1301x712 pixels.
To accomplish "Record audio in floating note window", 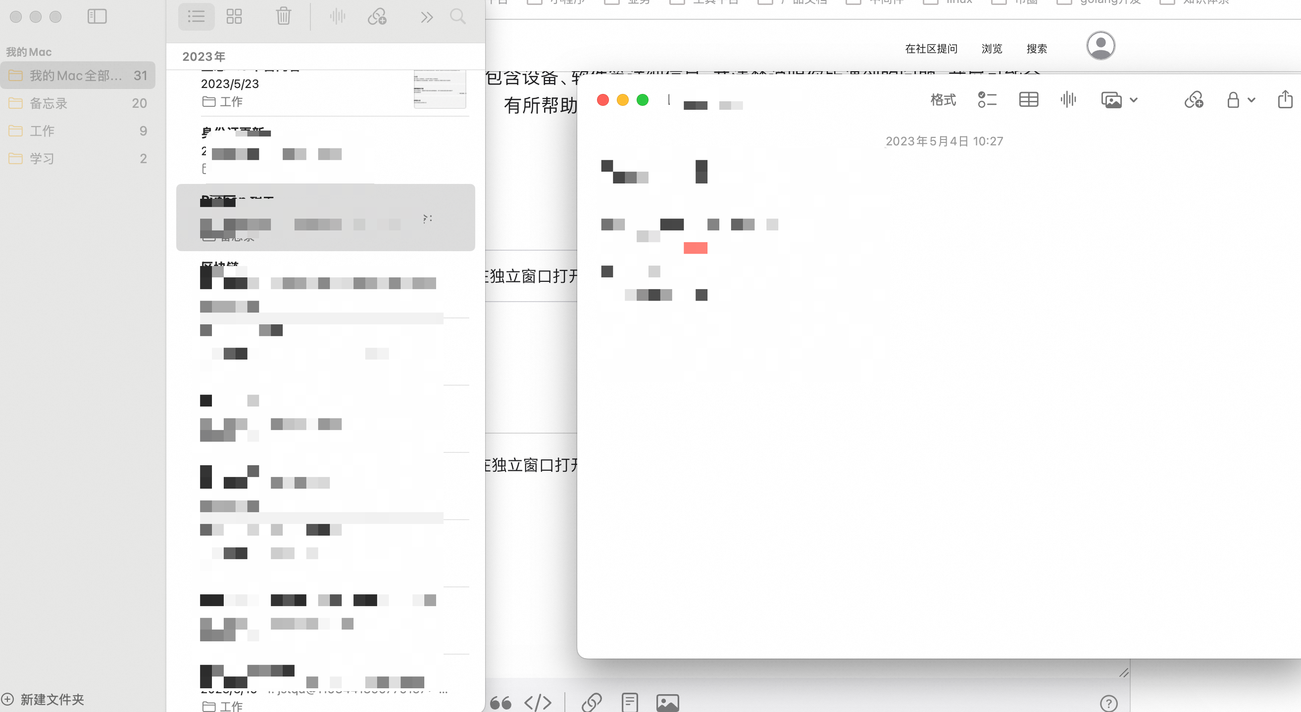I will [1068, 100].
